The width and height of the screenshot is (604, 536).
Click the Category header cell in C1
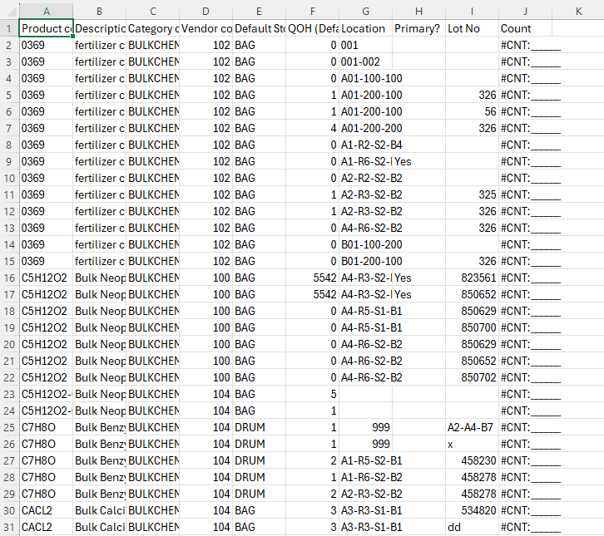click(152, 28)
